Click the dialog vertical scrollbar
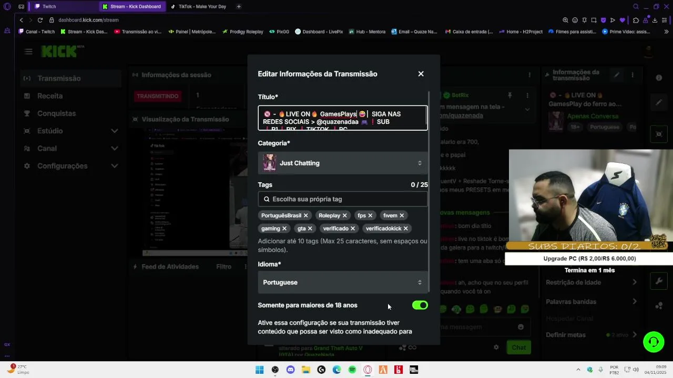Image resolution: width=673 pixels, height=378 pixels. click(430, 192)
